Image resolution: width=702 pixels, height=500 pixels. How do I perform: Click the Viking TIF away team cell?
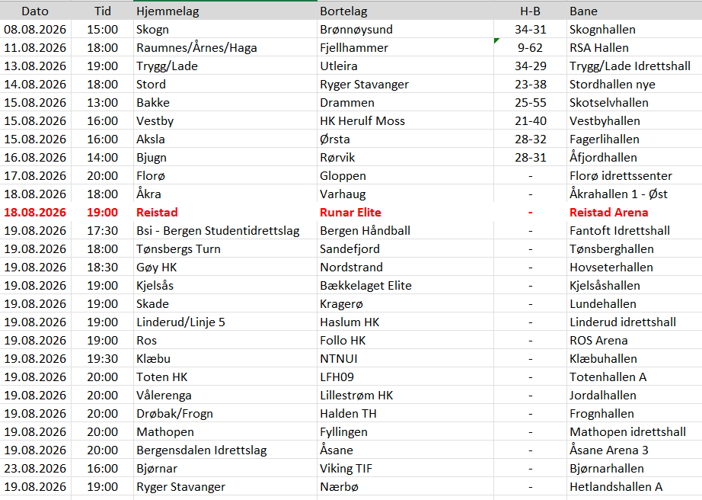pos(405,468)
